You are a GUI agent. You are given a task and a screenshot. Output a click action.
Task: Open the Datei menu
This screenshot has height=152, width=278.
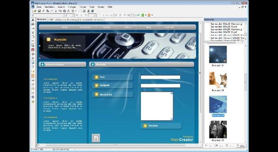pos(39,7)
